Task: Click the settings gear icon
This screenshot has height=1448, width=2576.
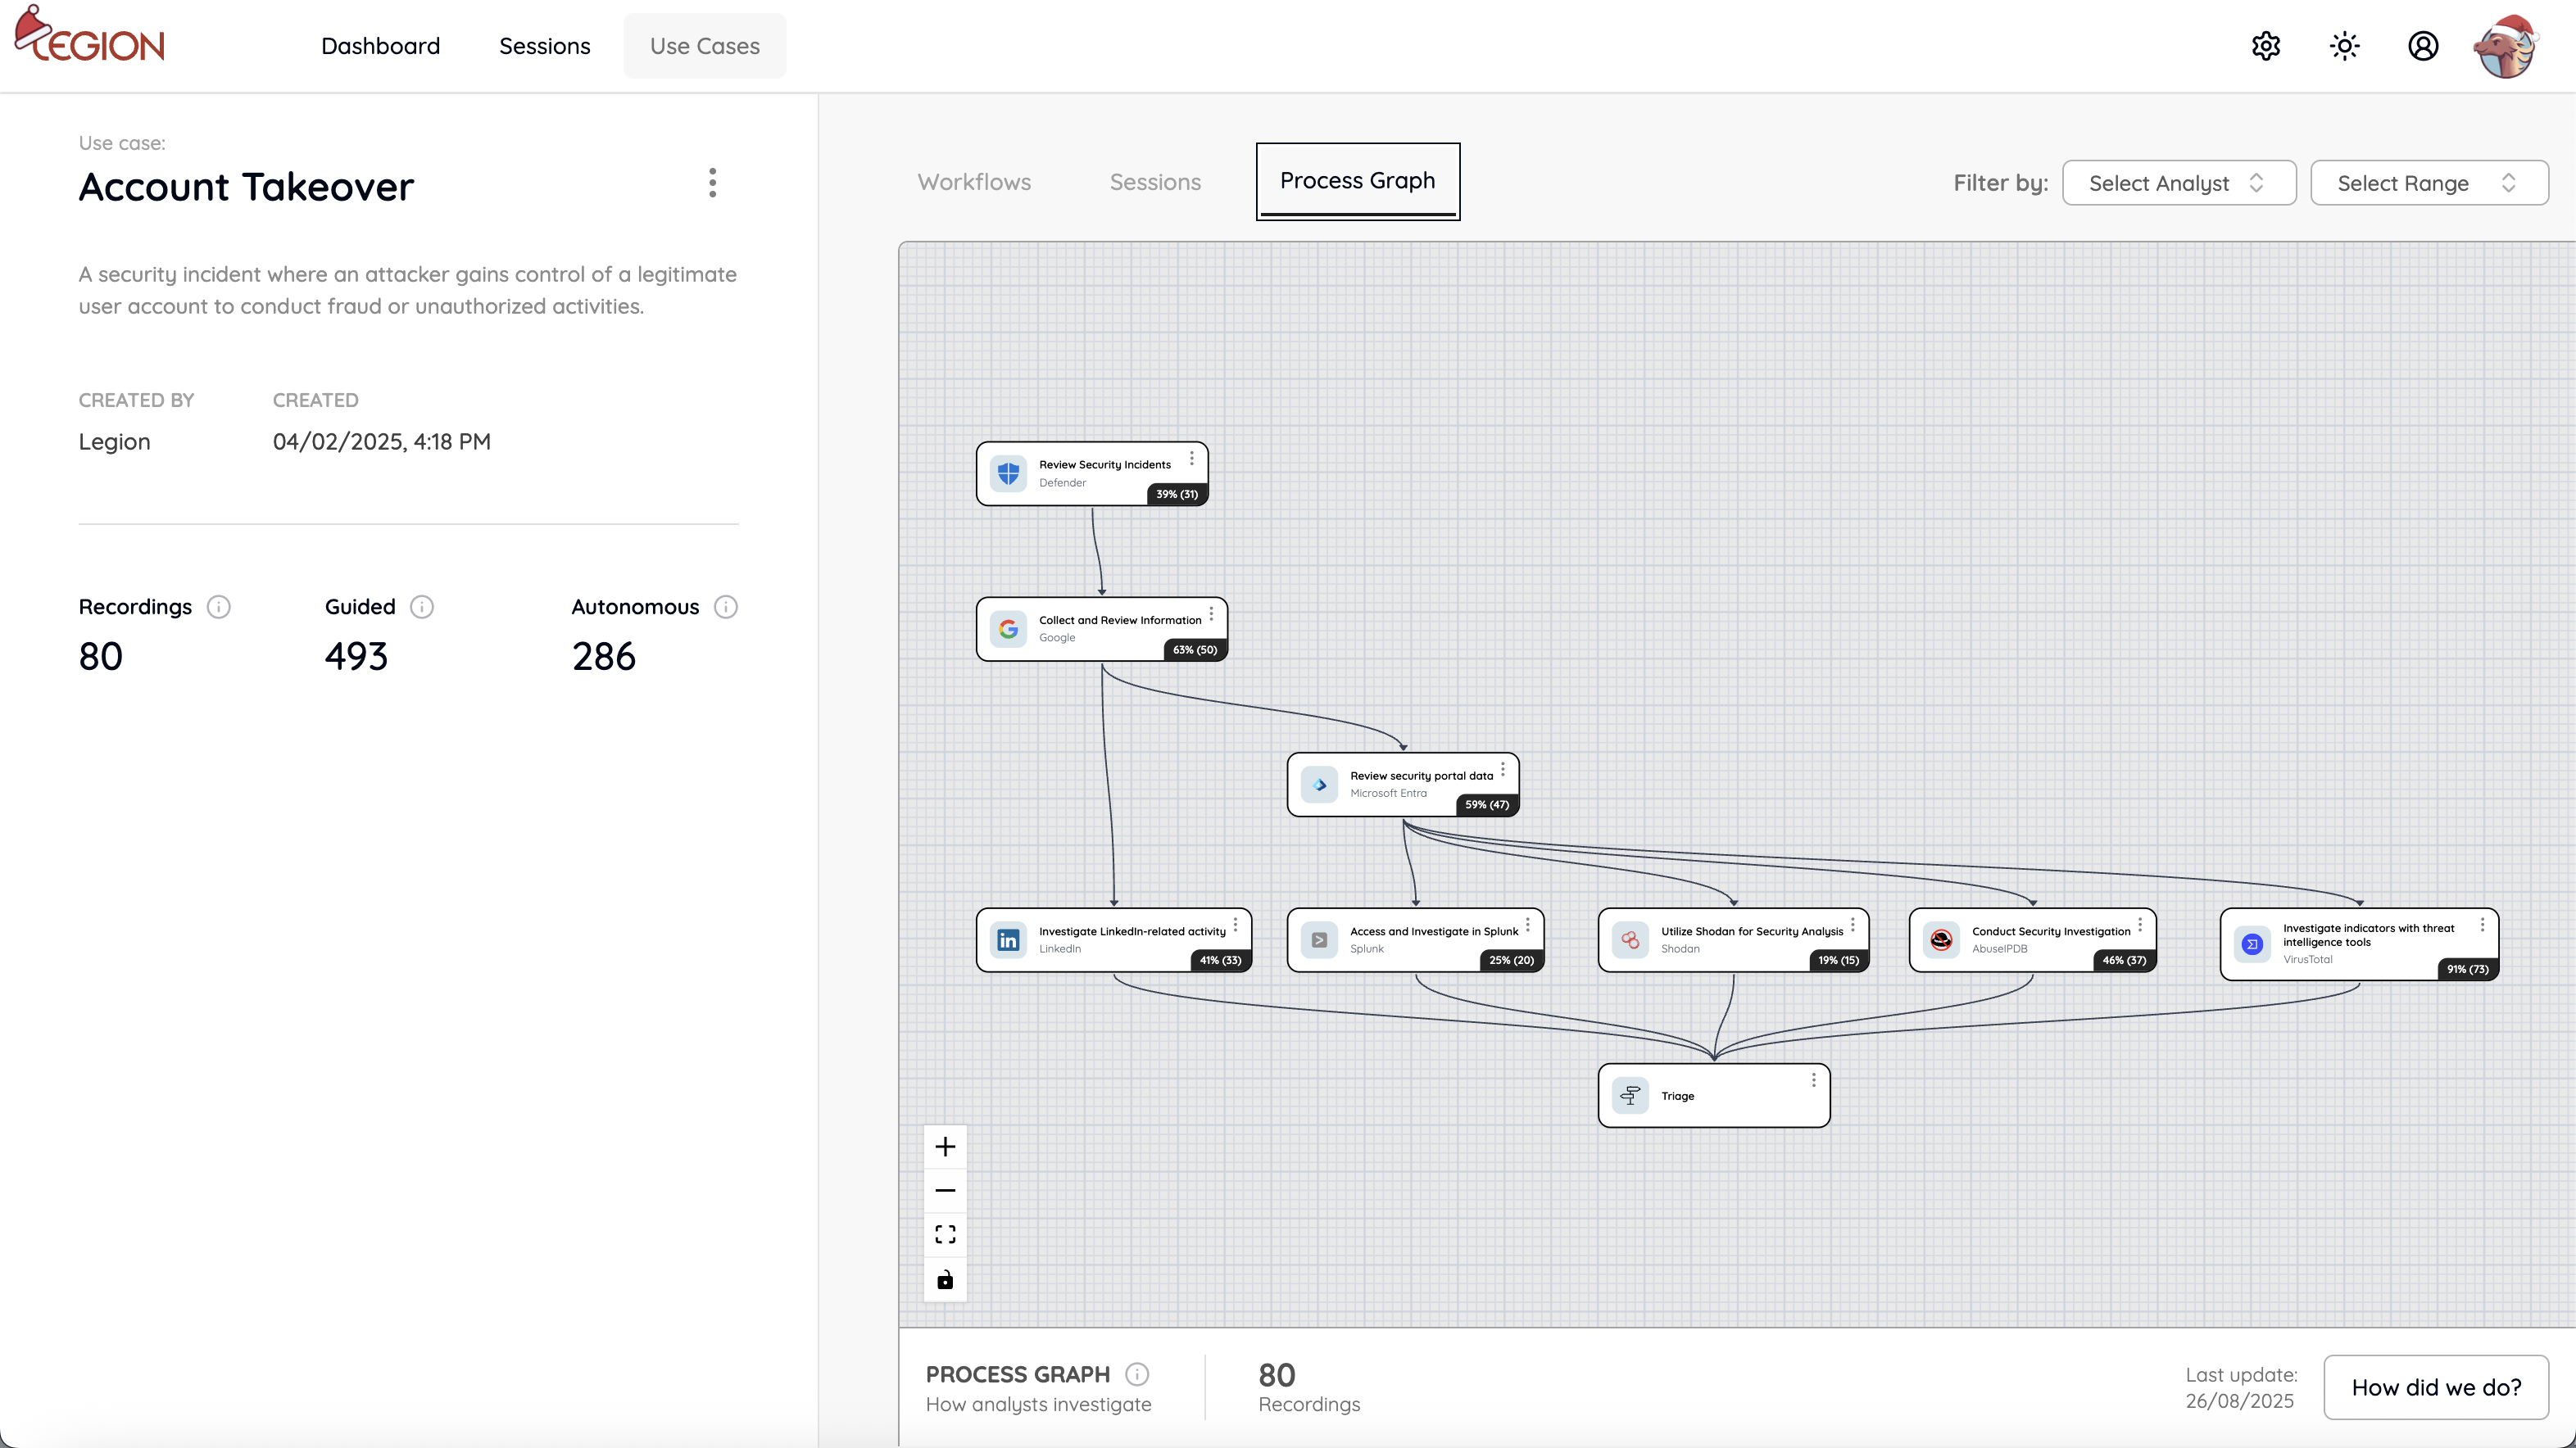Action: (x=2265, y=46)
